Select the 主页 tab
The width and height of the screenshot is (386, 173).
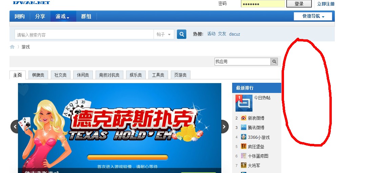(x=18, y=75)
